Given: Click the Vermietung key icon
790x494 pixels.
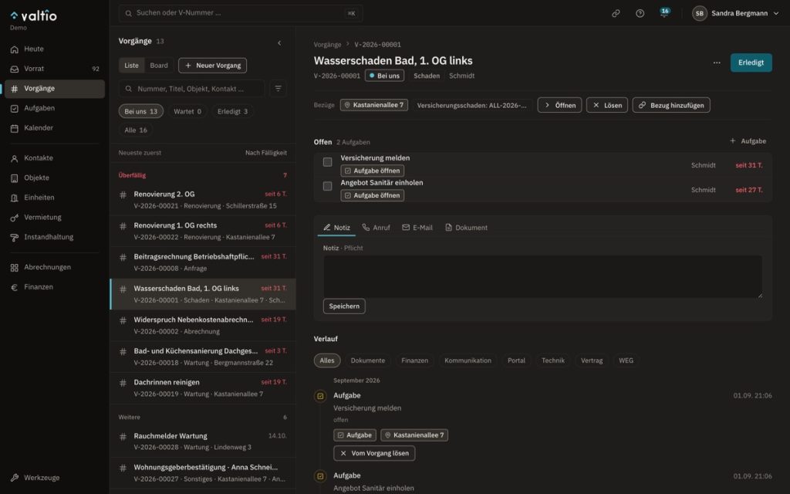Looking at the screenshot, I should pyautogui.click(x=15, y=218).
